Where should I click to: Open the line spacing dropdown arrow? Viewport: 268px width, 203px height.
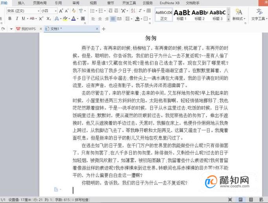131,18
